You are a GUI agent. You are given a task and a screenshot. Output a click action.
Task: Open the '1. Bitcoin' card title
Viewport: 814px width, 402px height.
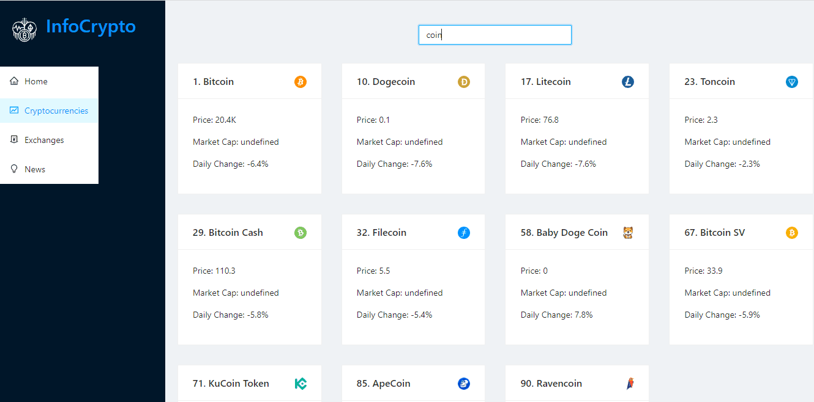coord(213,82)
